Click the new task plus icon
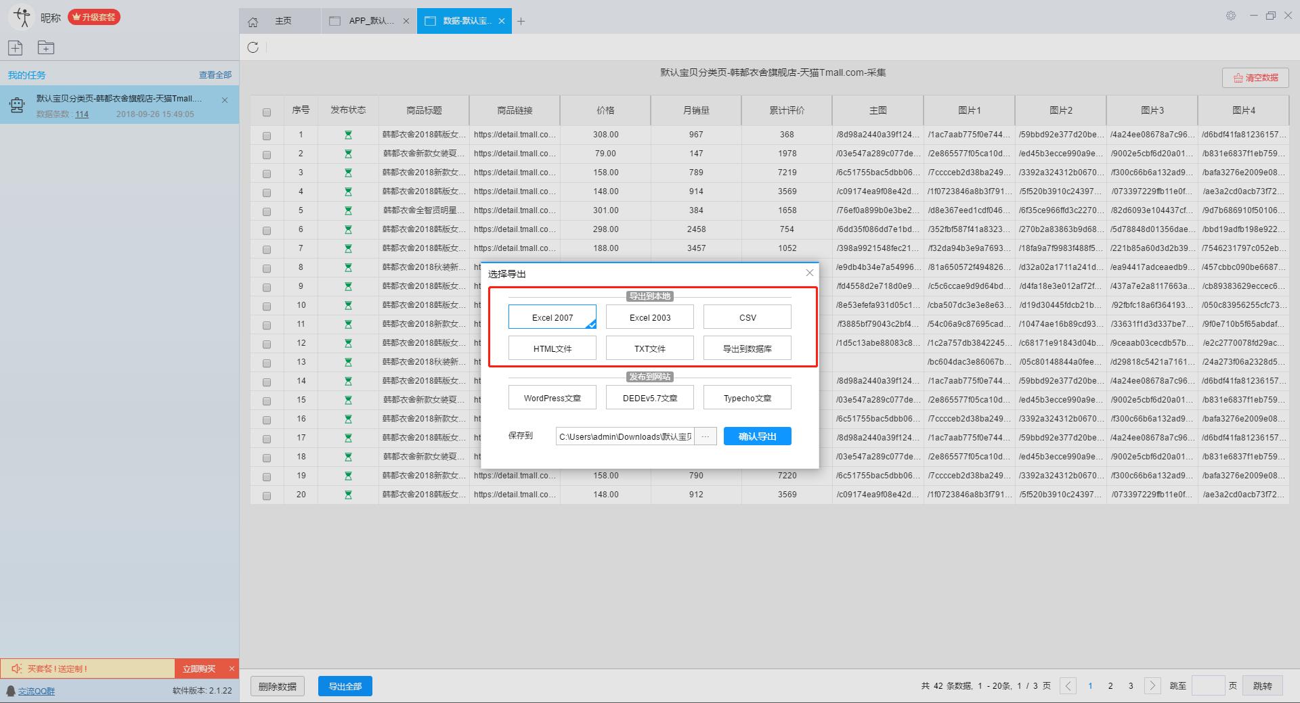Image resolution: width=1300 pixels, height=703 pixels. (x=16, y=47)
